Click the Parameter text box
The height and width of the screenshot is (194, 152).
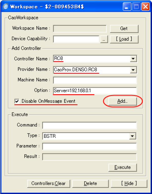(x=89, y=146)
